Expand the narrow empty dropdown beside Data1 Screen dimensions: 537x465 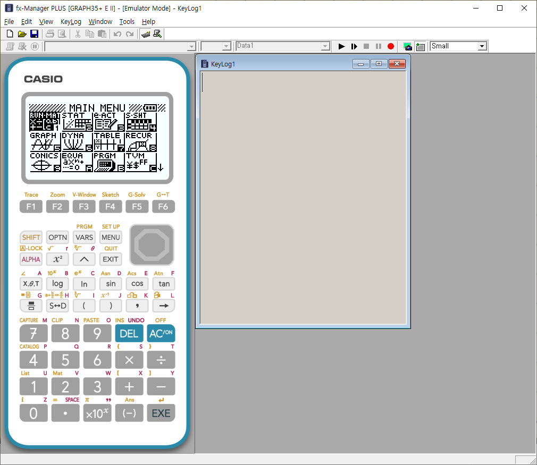coord(226,46)
